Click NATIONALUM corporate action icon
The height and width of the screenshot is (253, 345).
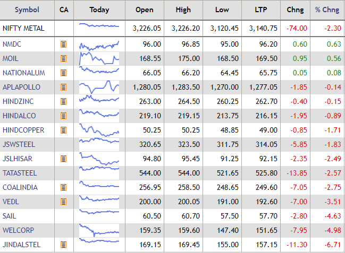(64, 73)
